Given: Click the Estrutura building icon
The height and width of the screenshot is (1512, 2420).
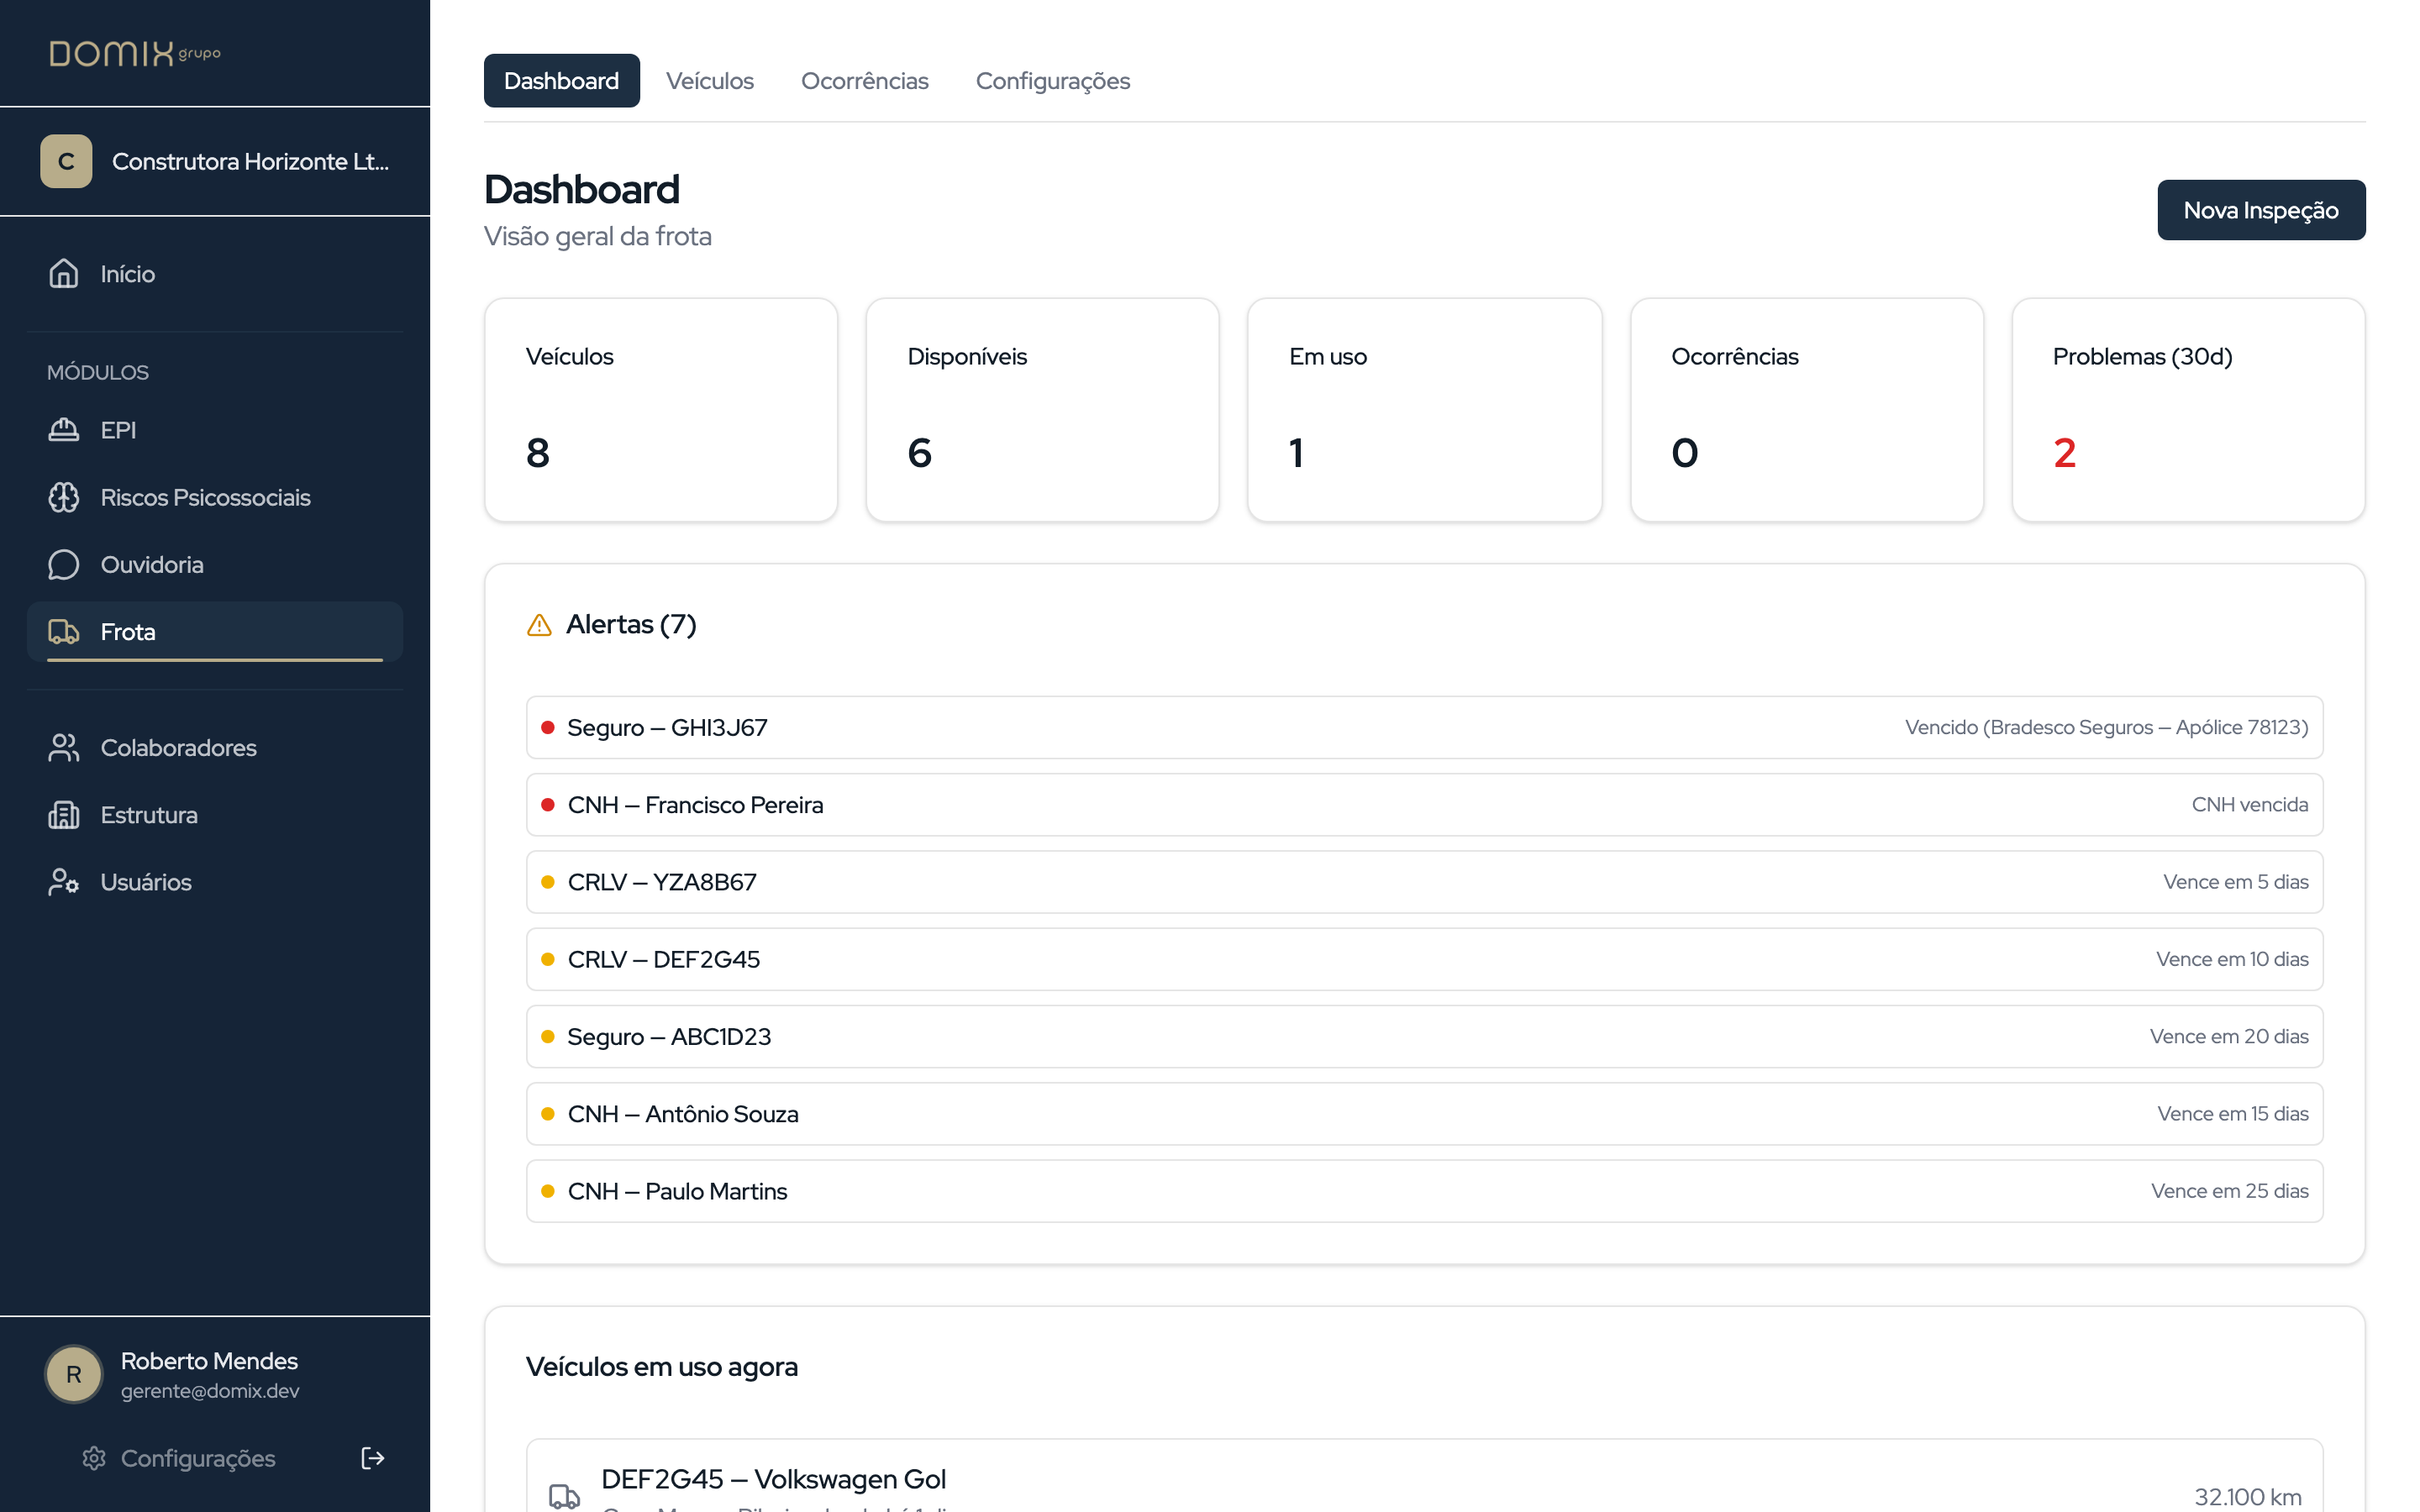Looking at the screenshot, I should click(64, 814).
